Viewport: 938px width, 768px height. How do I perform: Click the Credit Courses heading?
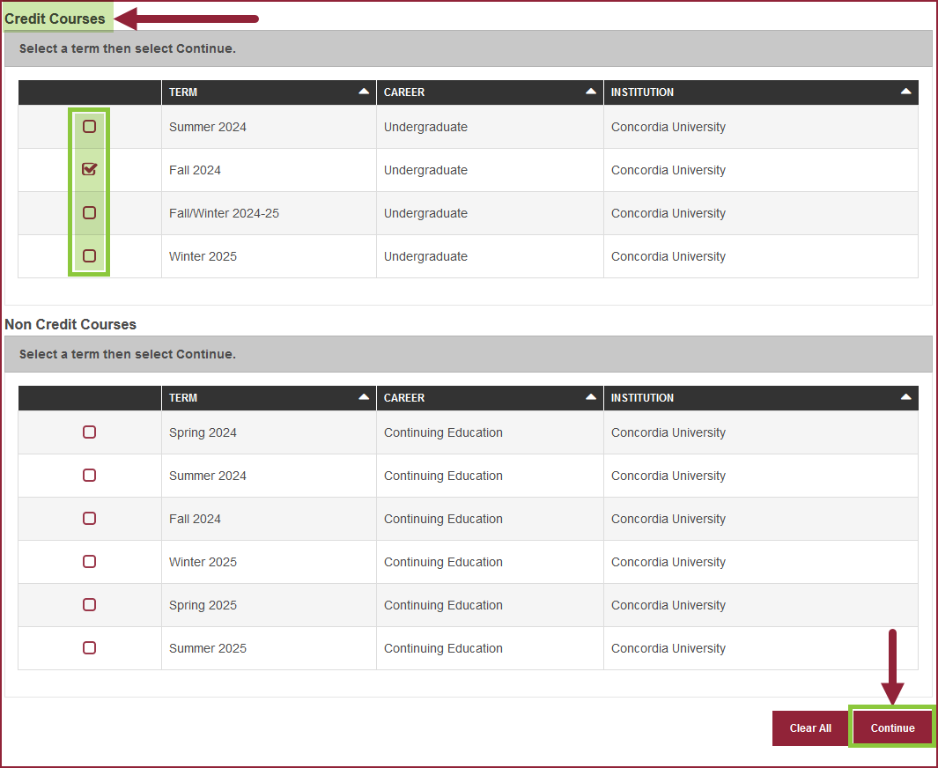point(55,18)
